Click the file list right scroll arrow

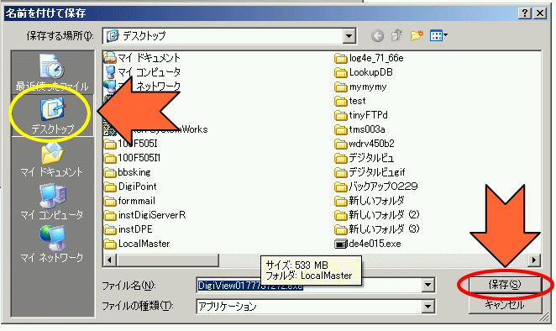click(533, 260)
